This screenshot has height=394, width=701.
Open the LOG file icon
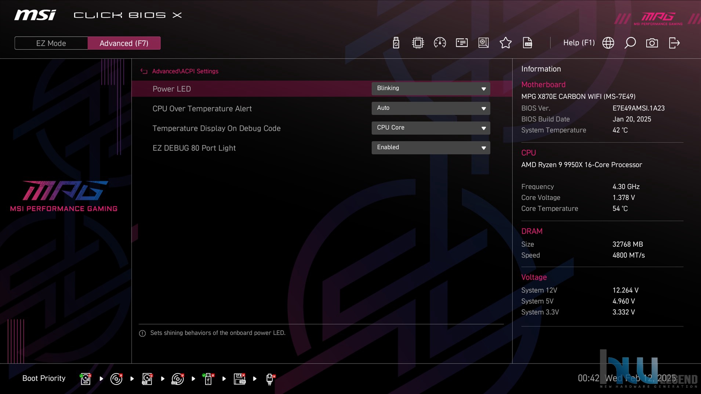(527, 43)
